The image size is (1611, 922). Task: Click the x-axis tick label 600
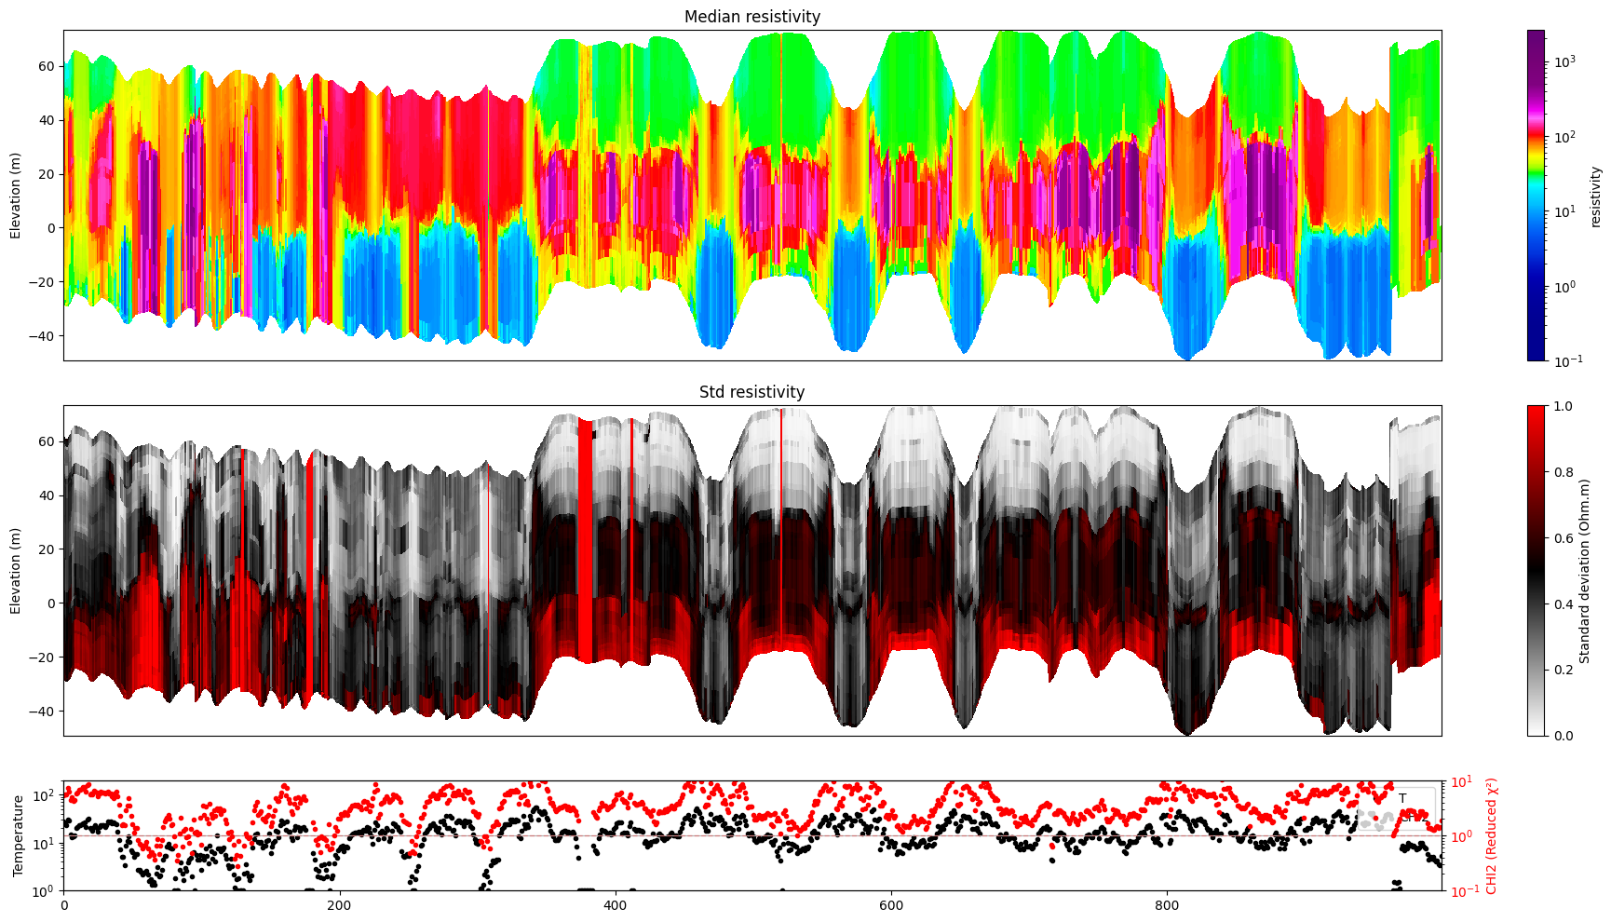[891, 904]
